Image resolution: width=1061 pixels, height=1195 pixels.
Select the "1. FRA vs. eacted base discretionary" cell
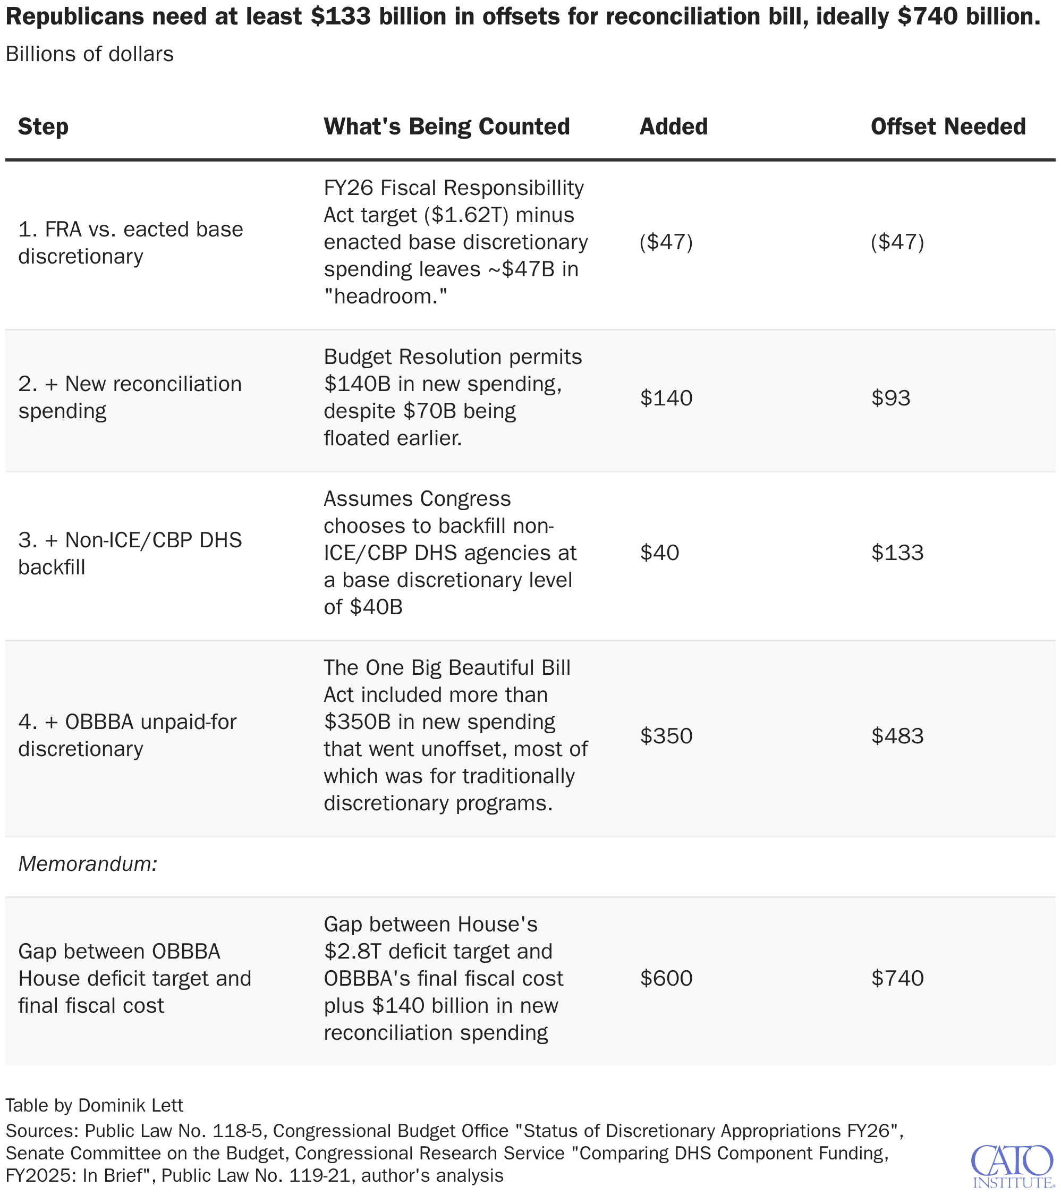[x=130, y=243]
